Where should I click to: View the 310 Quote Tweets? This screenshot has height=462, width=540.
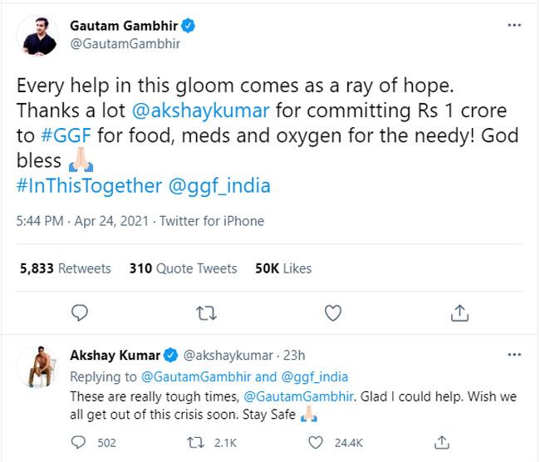pos(183,268)
